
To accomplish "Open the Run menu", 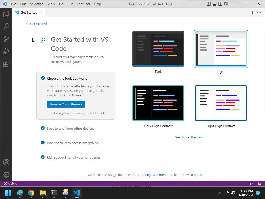I will click(70, 4).
